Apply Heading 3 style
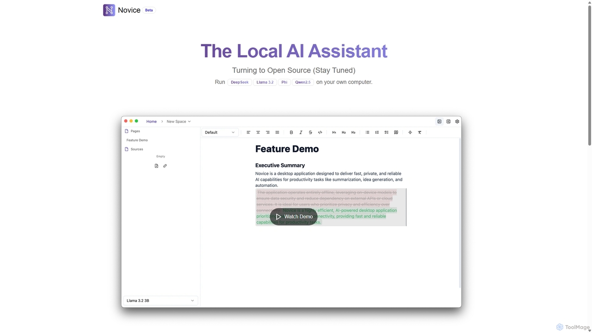This screenshot has height=333, width=592. point(353,132)
